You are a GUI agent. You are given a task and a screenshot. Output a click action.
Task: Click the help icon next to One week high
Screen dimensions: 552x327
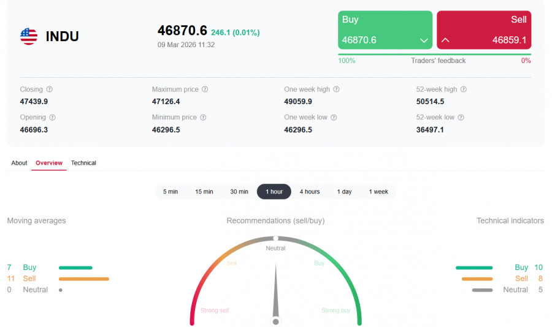tap(336, 89)
